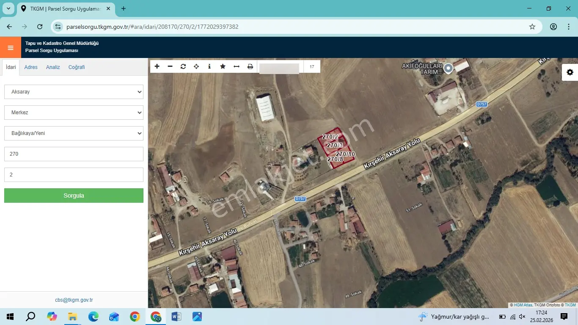Bookmark this page with the star icon
Viewport: 578px width, 325px height.
(x=532, y=27)
